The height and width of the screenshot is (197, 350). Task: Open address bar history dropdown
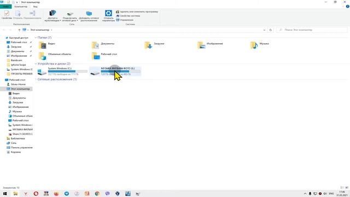click(264, 30)
